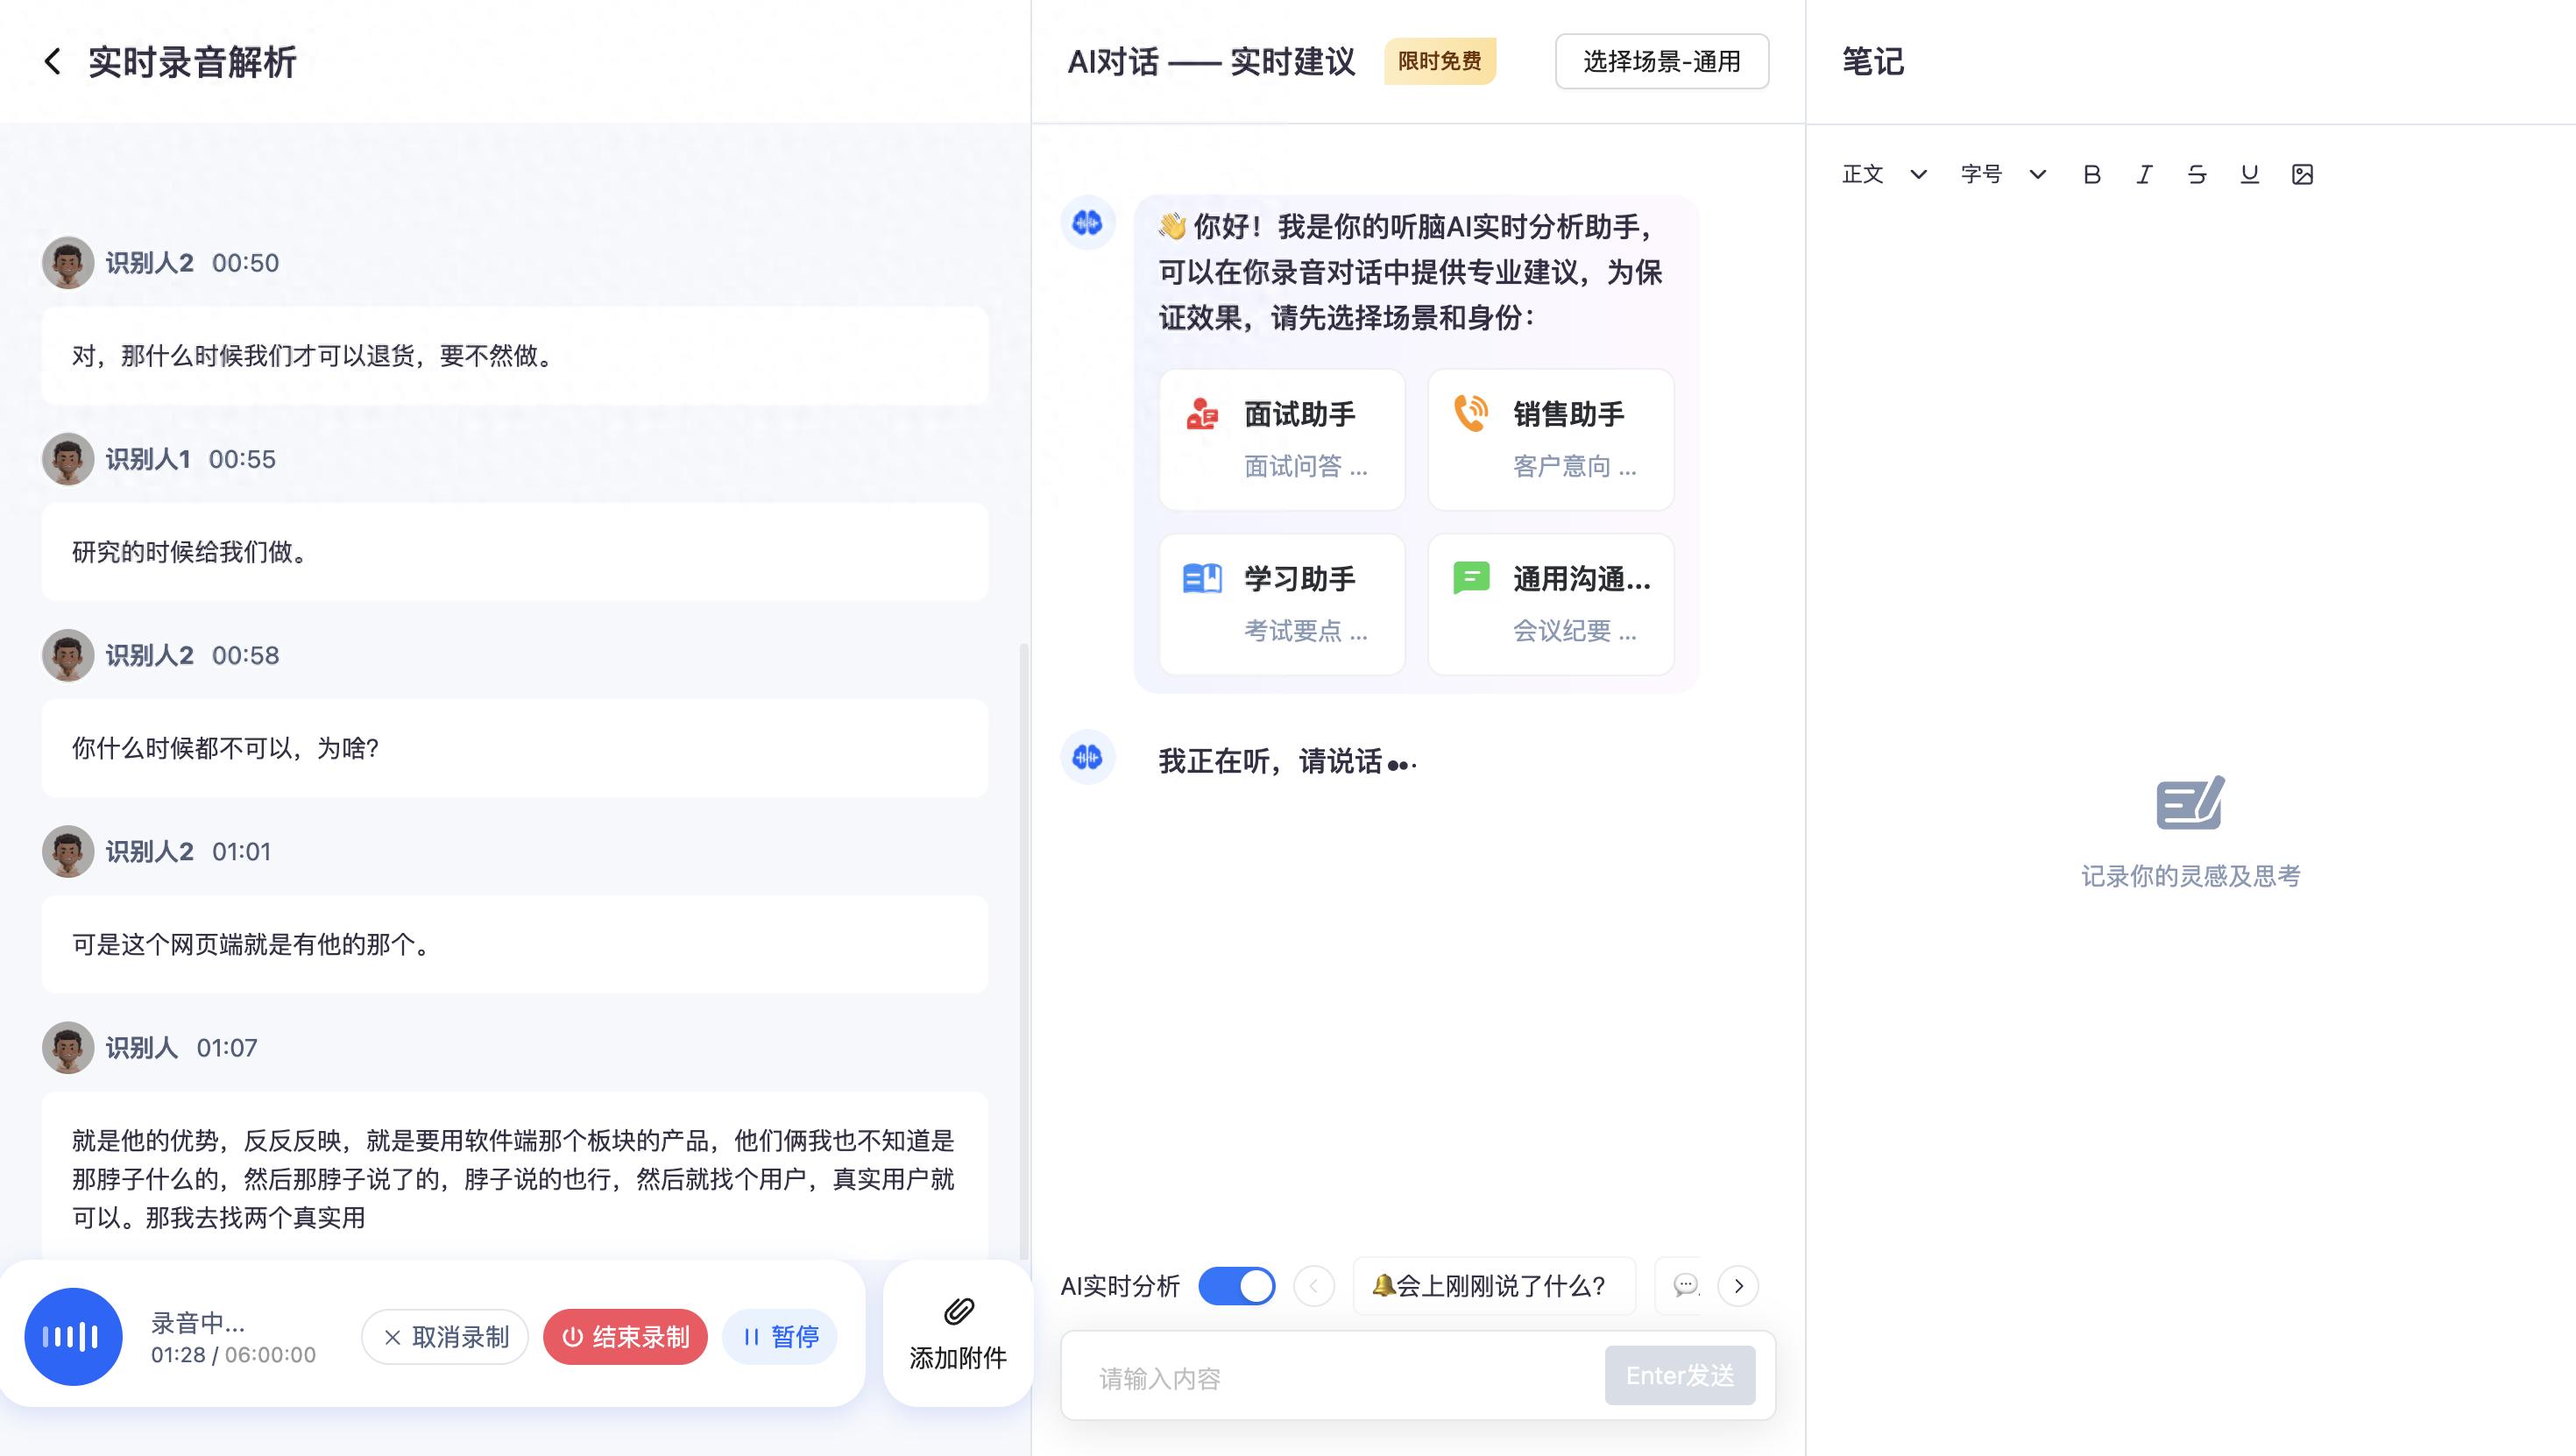Open 添加附件 to attach a file

[x=956, y=1334]
